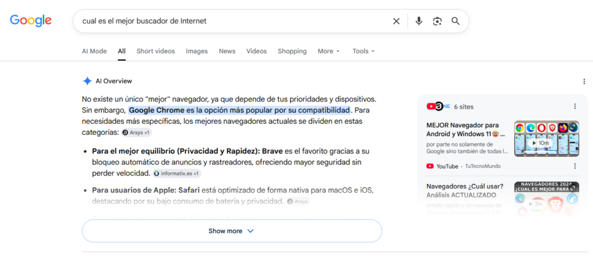Open three-dot menu beside YouTube TuTecnoMundo
The image size is (593, 264).
pos(575,166)
